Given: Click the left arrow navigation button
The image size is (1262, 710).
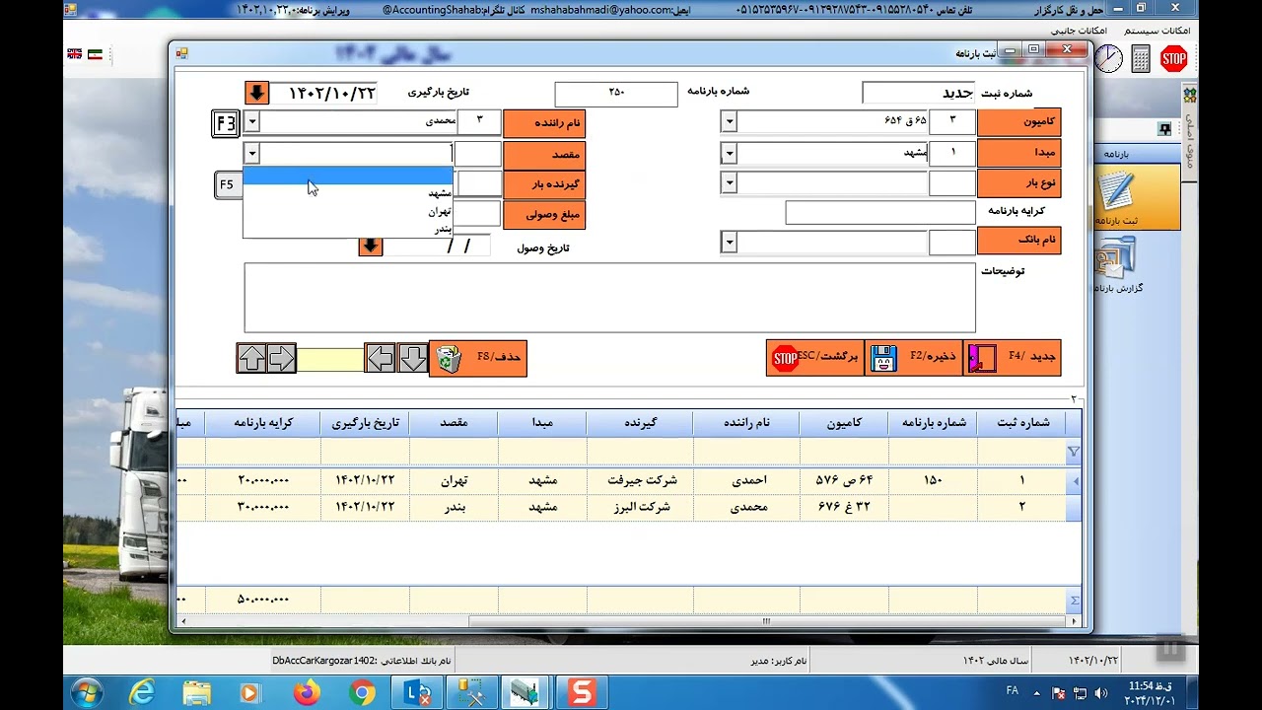Looking at the screenshot, I should [x=380, y=358].
